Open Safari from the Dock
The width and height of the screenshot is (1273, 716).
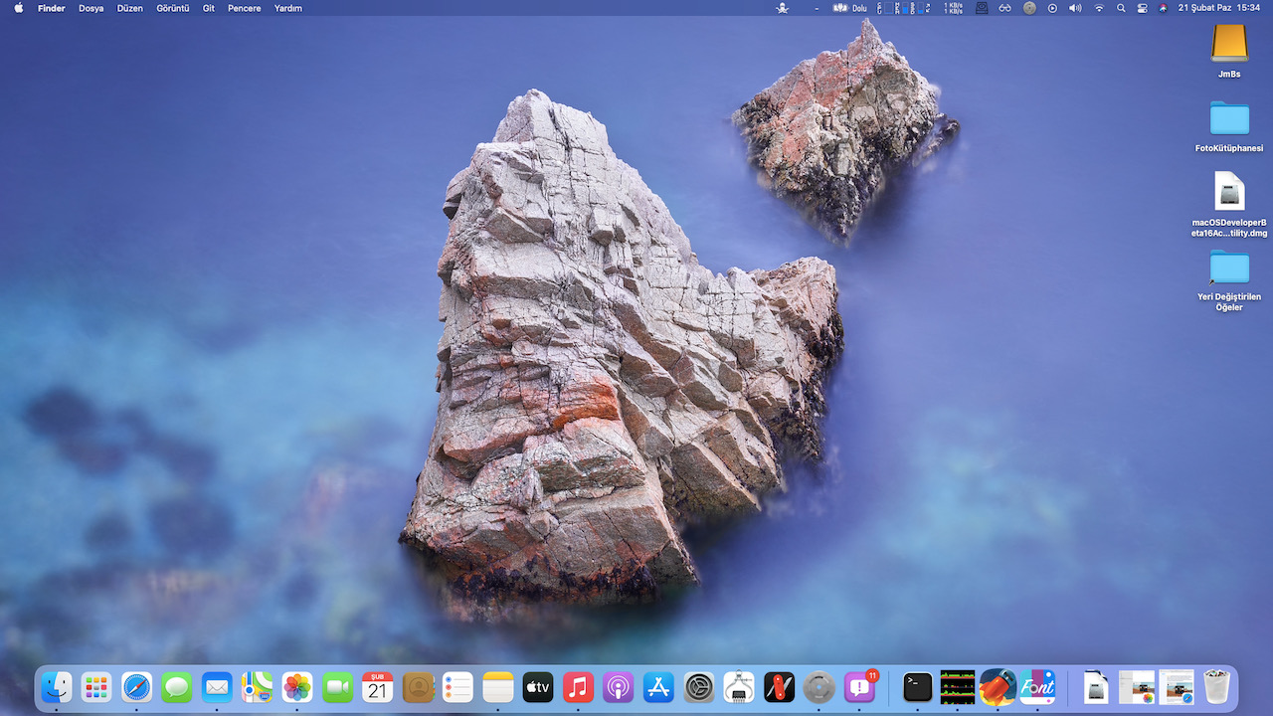(136, 686)
